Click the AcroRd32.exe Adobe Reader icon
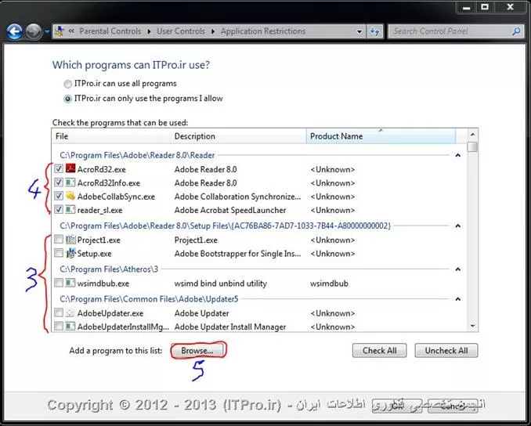 (x=70, y=168)
